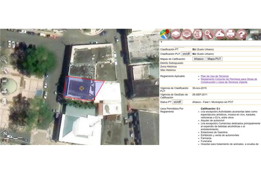261x174 pixels.
Task: Open the magnifying glass search tool
Action: (208, 34)
